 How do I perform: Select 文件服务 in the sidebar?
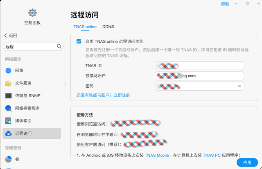tap(32, 83)
